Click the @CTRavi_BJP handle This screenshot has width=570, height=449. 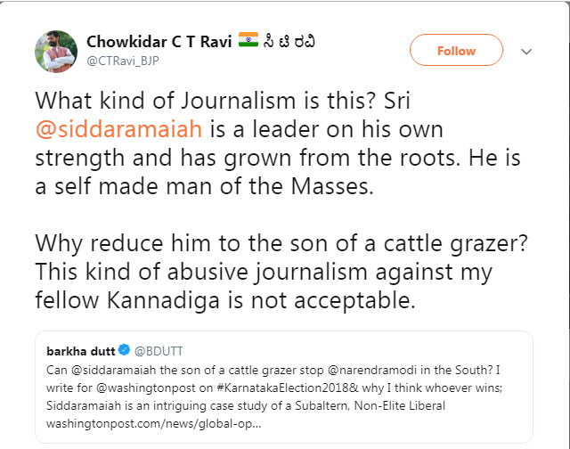(x=121, y=61)
